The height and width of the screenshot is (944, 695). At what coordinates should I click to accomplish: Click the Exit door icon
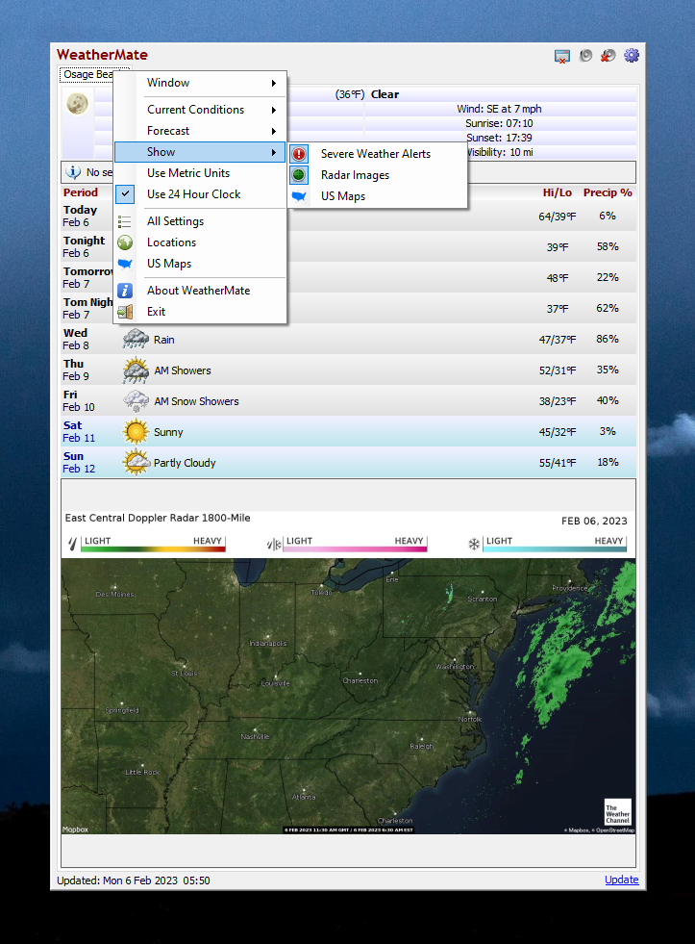124,312
